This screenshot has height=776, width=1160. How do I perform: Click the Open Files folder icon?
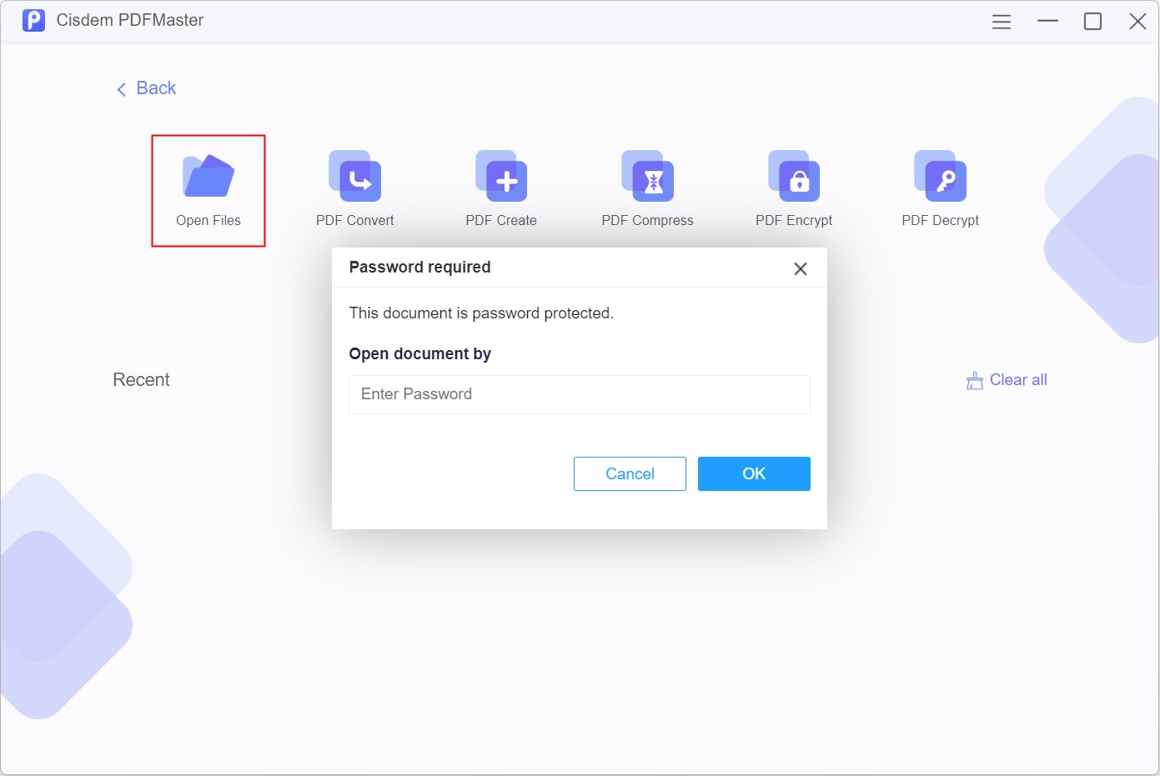coord(208,176)
